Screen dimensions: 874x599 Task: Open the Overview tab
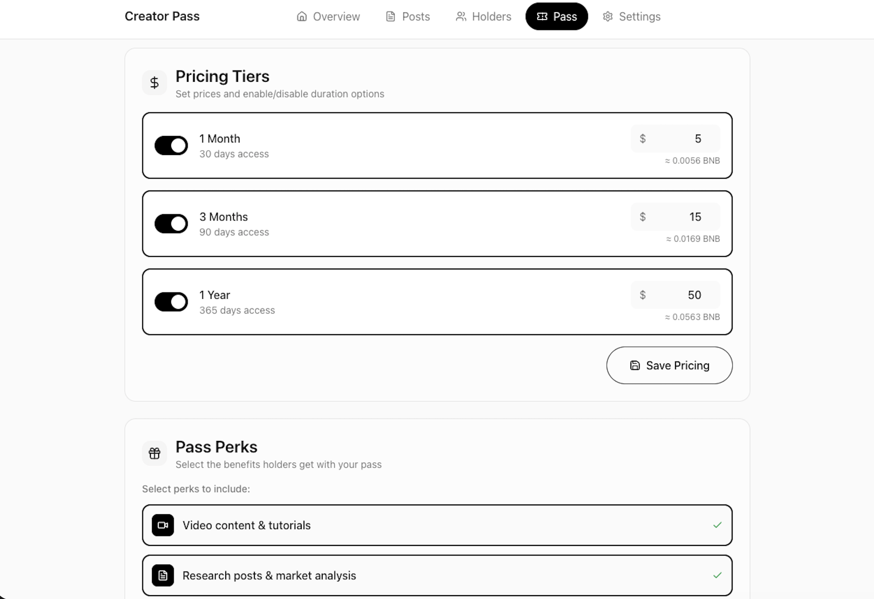point(328,16)
